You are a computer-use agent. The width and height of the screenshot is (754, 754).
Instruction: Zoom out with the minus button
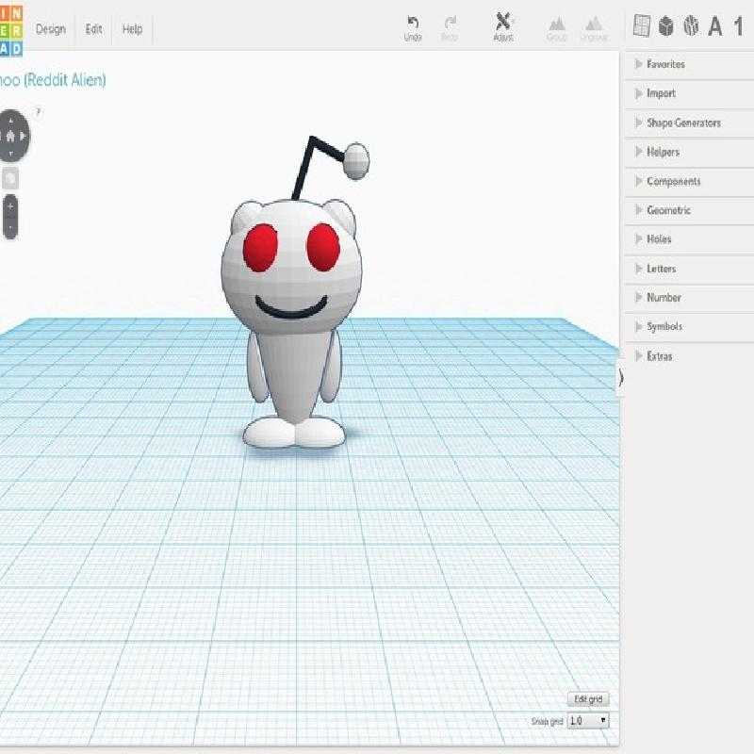pyautogui.click(x=10, y=227)
